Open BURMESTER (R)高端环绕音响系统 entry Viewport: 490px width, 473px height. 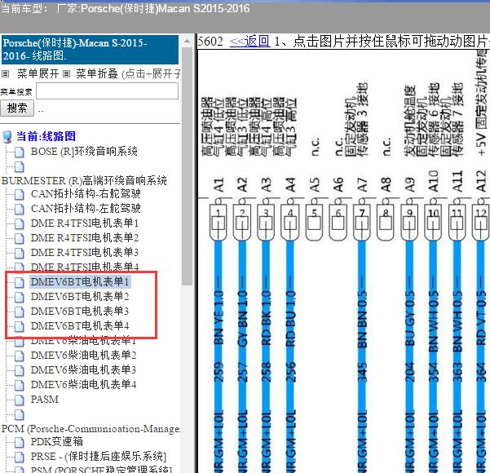(84, 180)
